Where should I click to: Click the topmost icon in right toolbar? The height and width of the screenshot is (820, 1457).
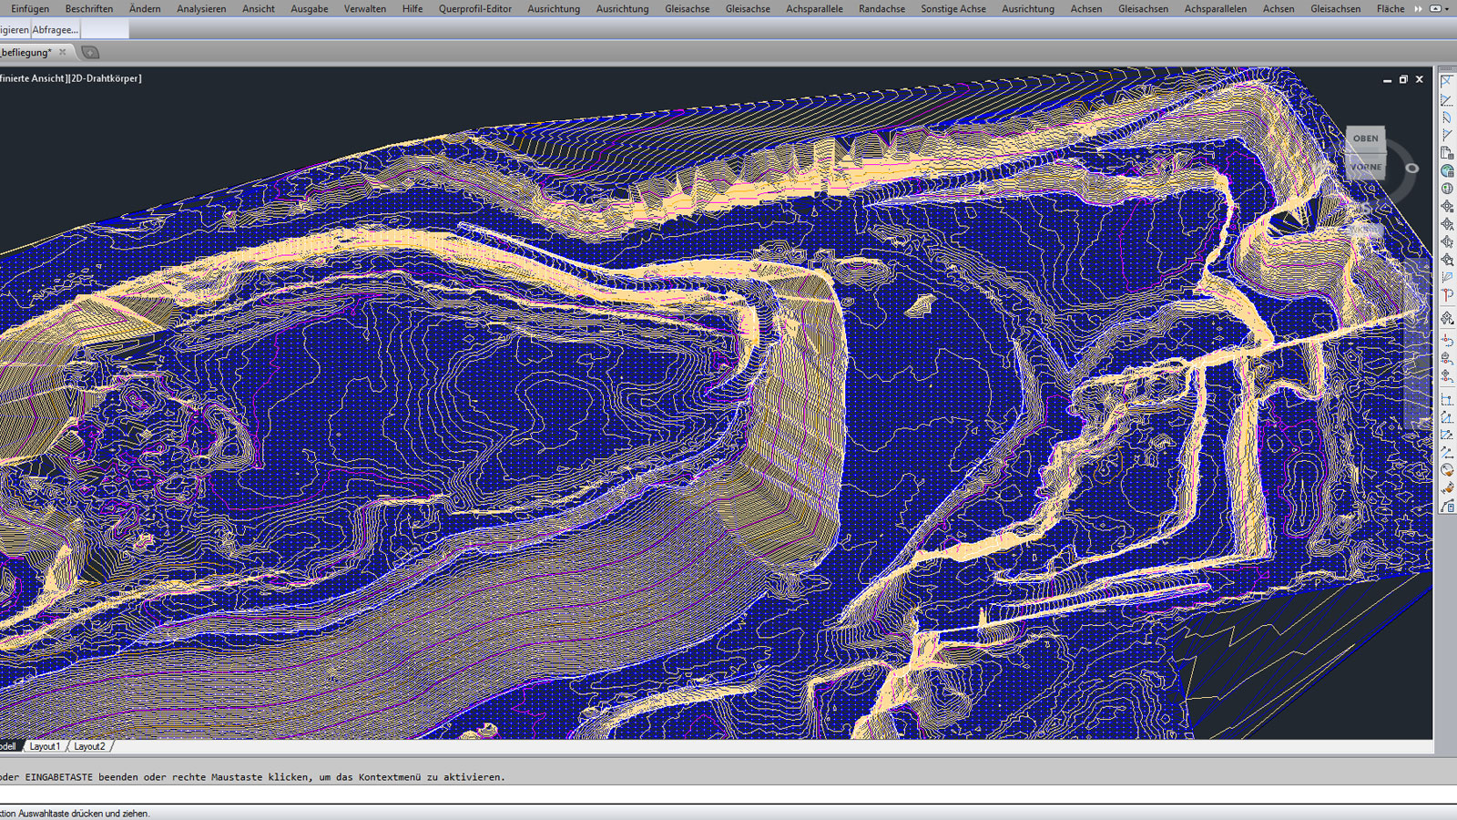coord(1447,82)
